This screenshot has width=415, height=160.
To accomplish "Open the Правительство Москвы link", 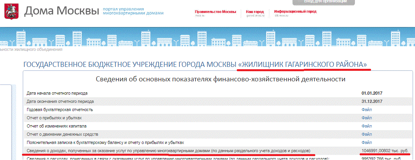I will click(215, 12).
